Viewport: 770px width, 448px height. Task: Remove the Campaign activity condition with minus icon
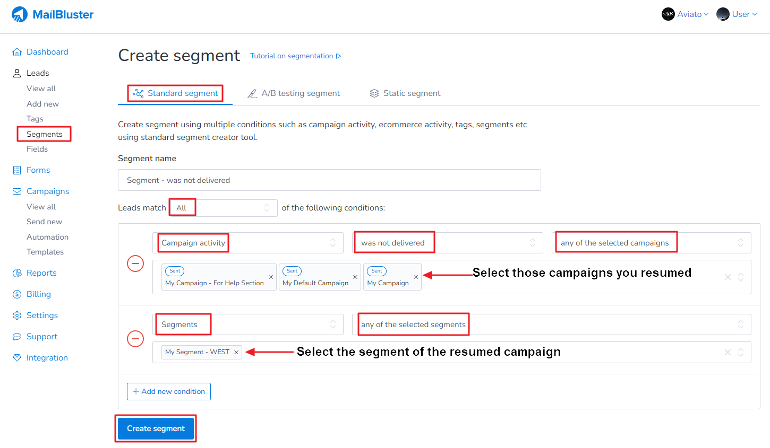coord(135,263)
